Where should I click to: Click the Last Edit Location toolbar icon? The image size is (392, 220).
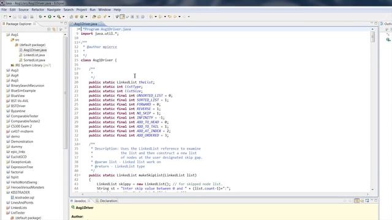coord(170,16)
